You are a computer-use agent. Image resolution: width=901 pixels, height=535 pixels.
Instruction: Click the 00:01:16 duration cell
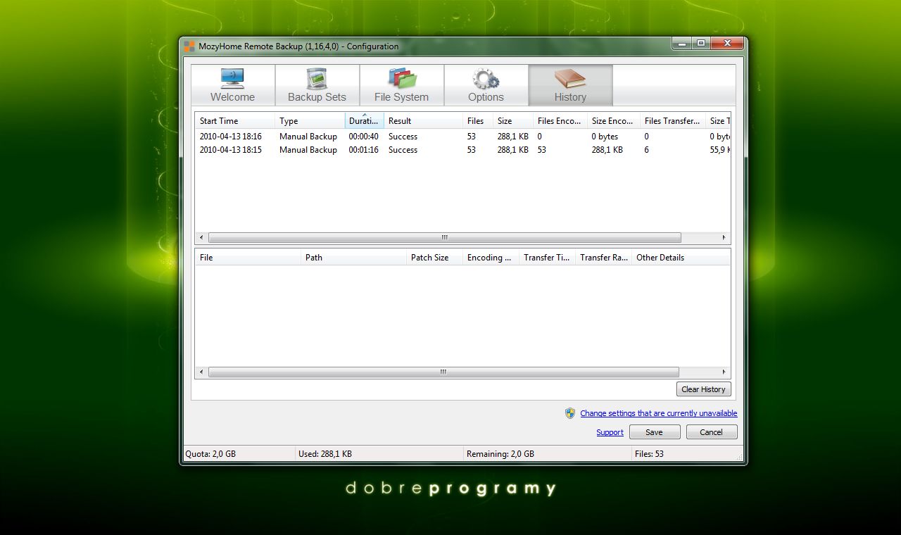[x=363, y=150]
